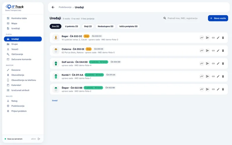The image size is (232, 145).
Task: Click link icon in Bager row
Action: 213,38
